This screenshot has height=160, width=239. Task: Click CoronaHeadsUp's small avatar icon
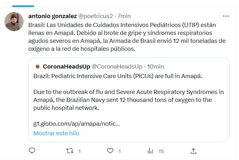pyautogui.click(x=38, y=66)
